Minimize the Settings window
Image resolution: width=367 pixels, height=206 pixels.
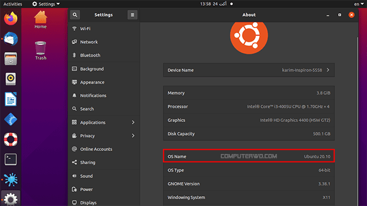[328, 15]
